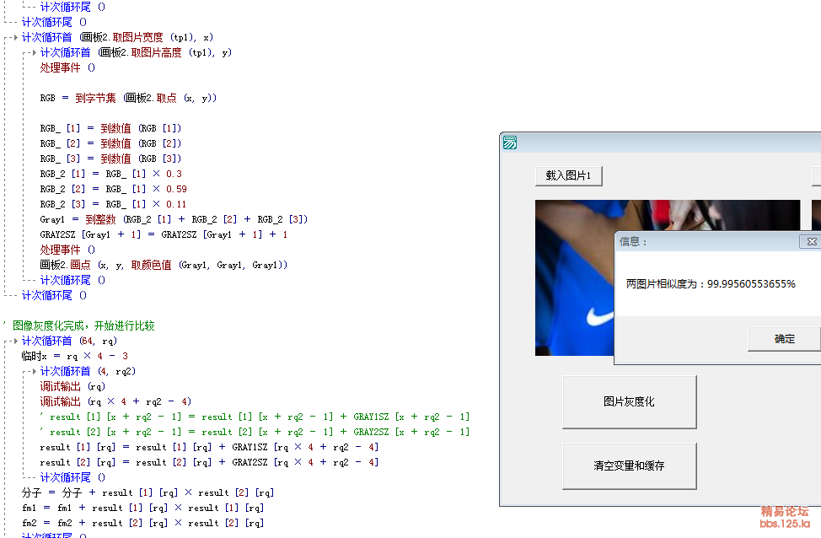Viewport: 821px width, 538px height.
Task: Close the 信息 message dialog
Action: click(x=811, y=242)
